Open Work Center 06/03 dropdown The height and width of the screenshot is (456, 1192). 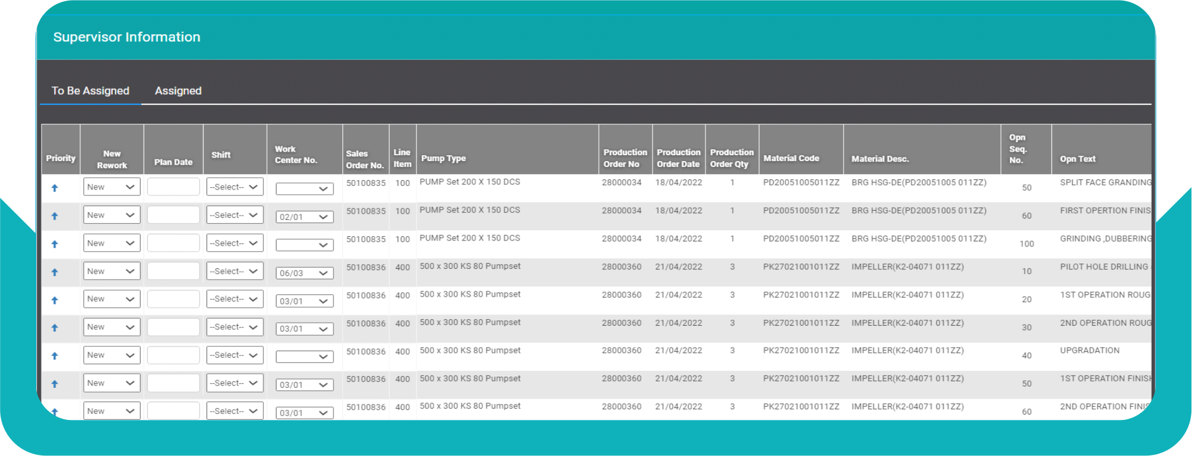coord(304,273)
